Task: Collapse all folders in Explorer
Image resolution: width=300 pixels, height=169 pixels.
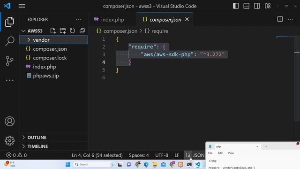Action: click(82, 31)
